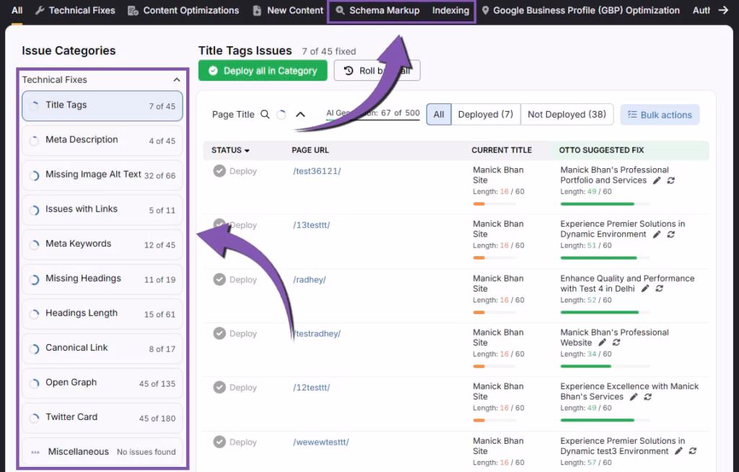Collapse the Page Title chevron arrow
Image resolution: width=739 pixels, height=472 pixels.
301,114
